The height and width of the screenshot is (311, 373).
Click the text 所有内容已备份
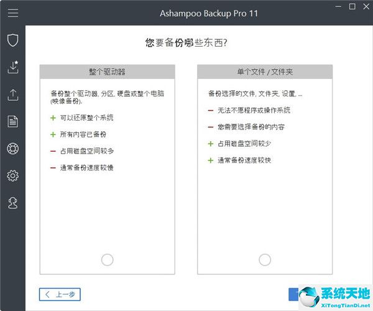[x=83, y=134]
